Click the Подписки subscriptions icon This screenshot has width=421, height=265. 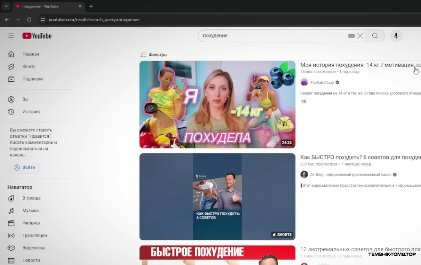pyautogui.click(x=11, y=79)
